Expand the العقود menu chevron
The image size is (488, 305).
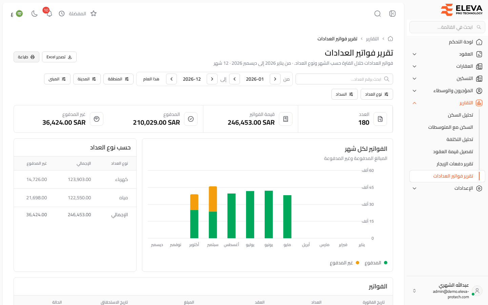tap(414, 54)
